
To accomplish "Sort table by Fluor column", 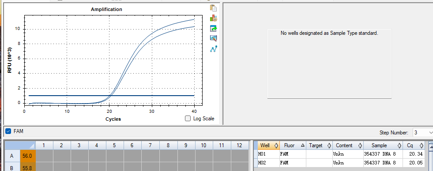I will coord(293,145).
